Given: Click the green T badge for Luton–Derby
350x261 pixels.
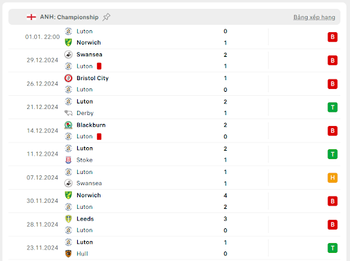Looking at the screenshot, I should tap(332, 108).
